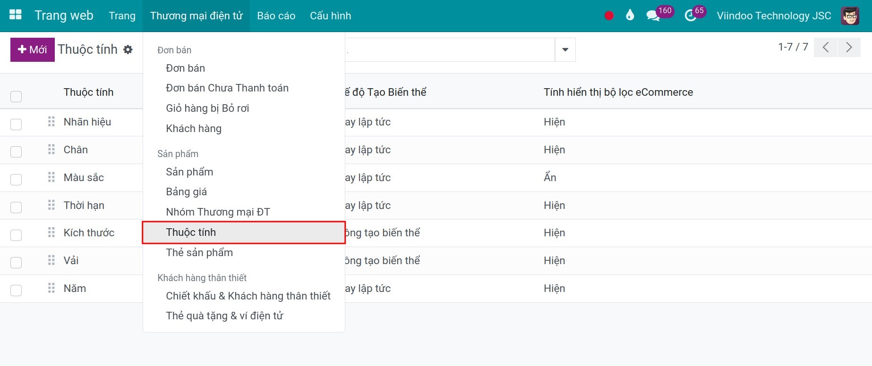Open the Báo cáo menu
Viewport: 872px width, 366px height.
[276, 16]
